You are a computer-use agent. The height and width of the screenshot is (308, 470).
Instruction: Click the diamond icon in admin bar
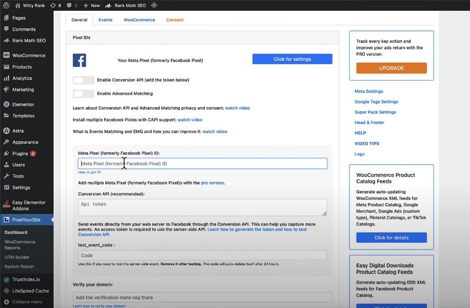154,5
